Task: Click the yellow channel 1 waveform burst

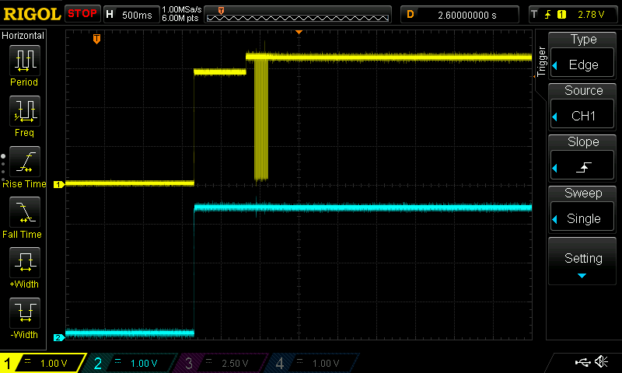Action: (x=261, y=119)
